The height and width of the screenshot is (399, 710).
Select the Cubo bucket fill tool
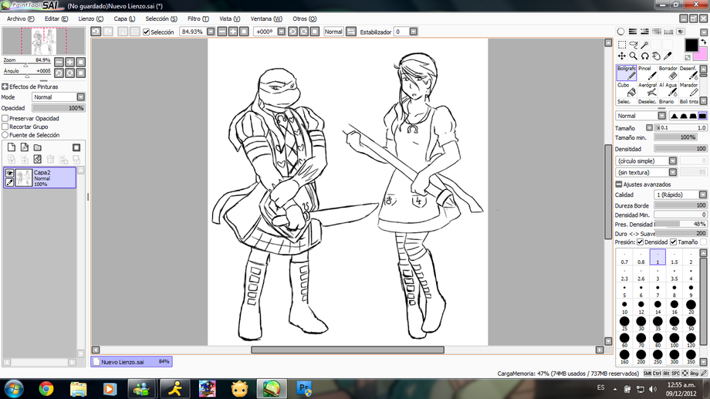coord(626,90)
